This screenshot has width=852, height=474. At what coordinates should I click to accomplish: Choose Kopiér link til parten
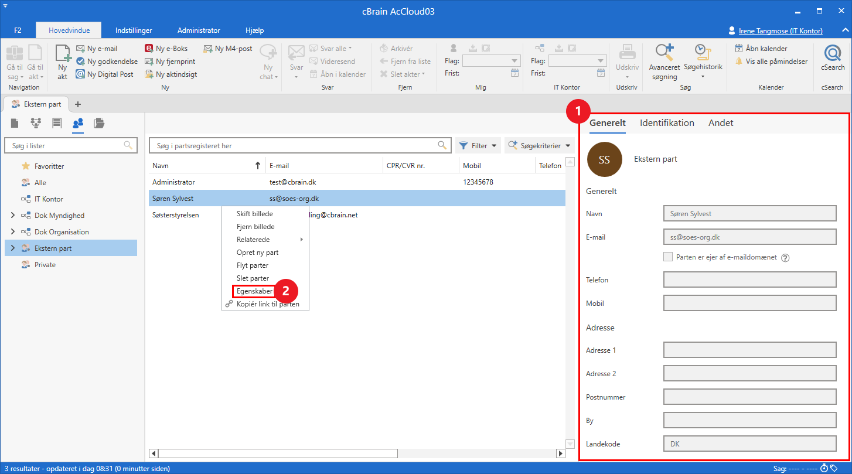(x=265, y=304)
